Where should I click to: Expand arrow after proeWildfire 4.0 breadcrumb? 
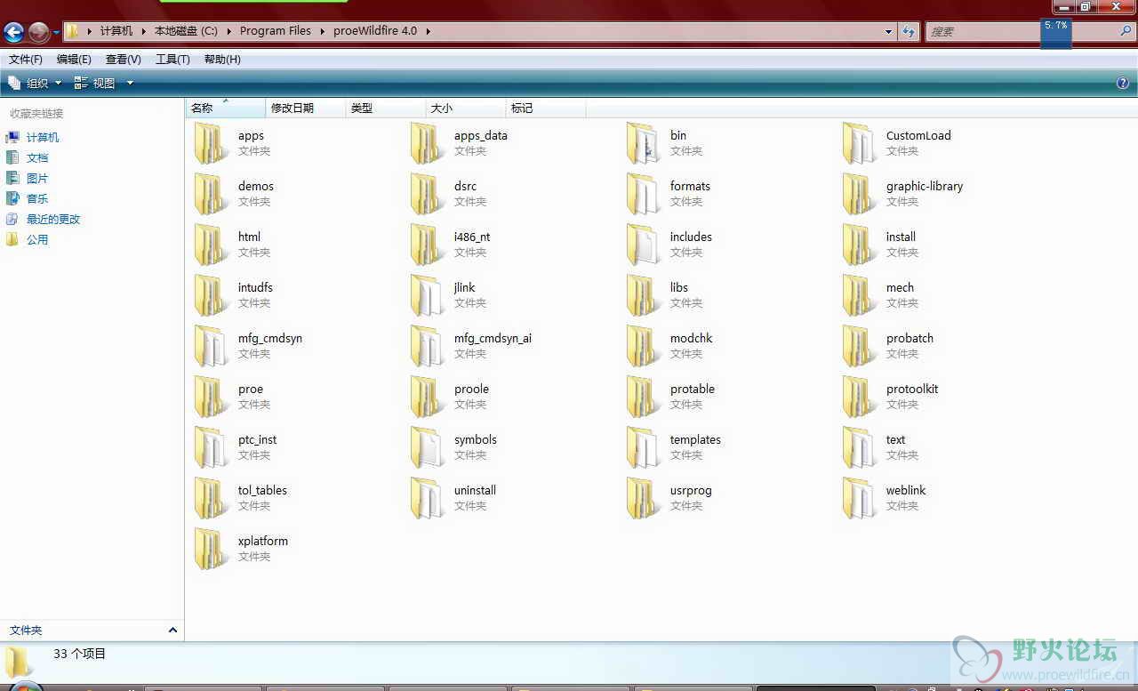click(428, 31)
